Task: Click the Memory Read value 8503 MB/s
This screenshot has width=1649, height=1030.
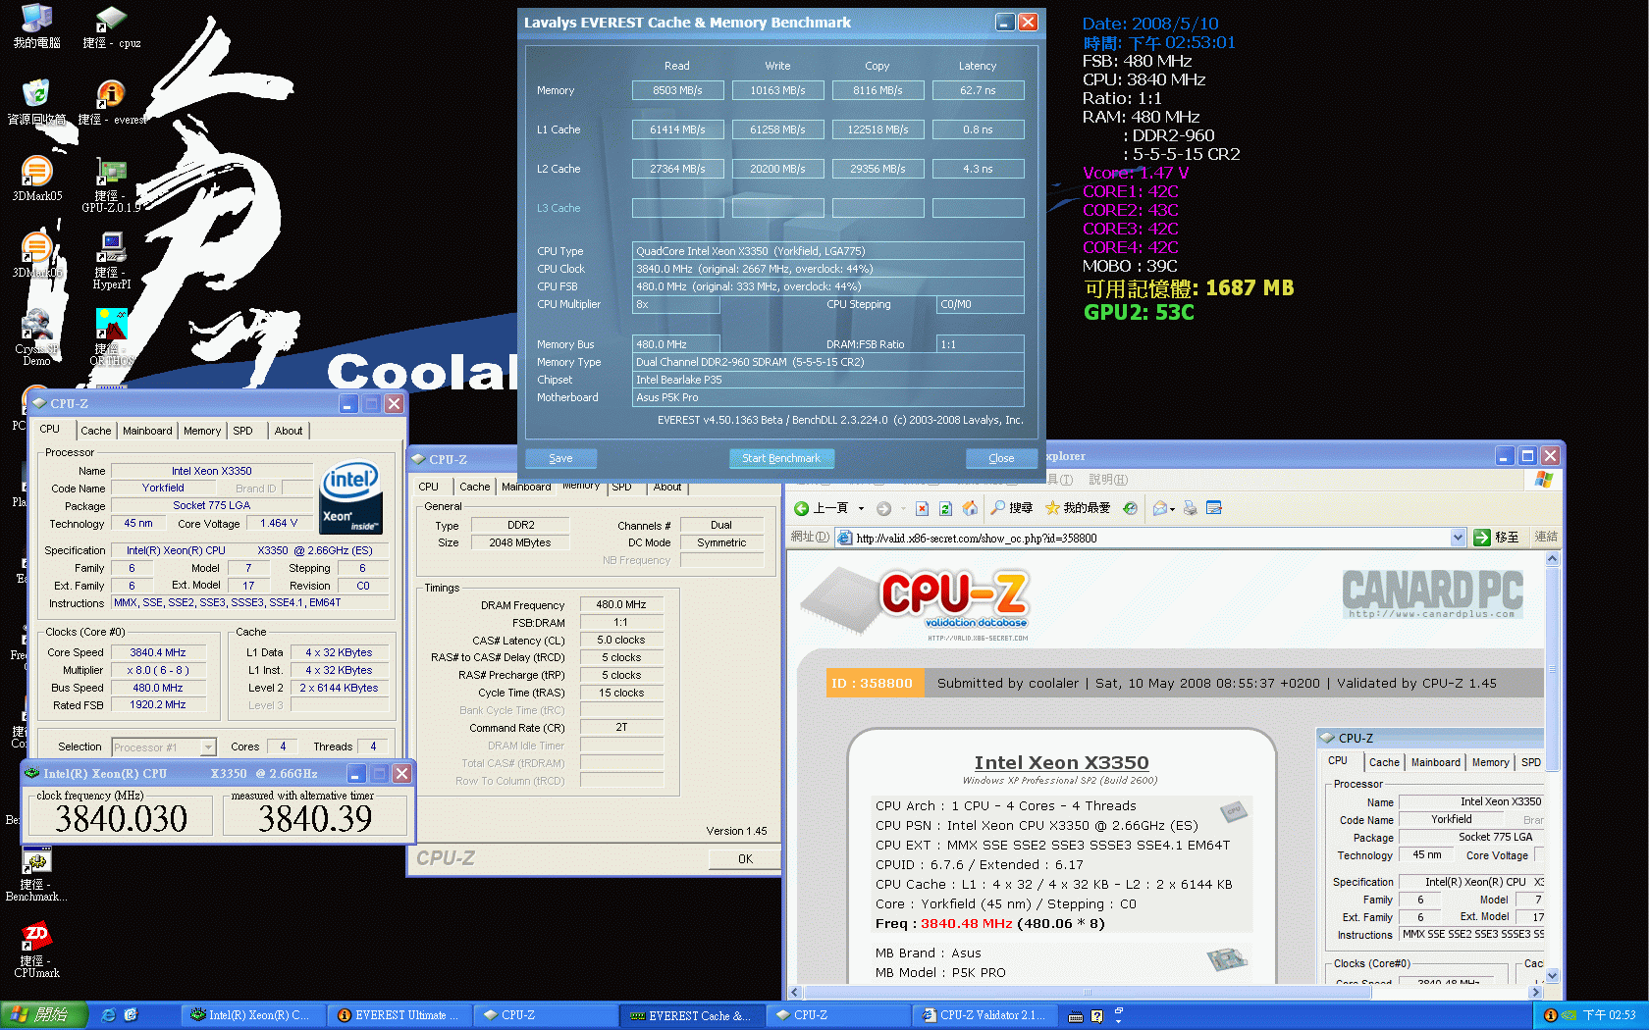Action: pos(677,90)
